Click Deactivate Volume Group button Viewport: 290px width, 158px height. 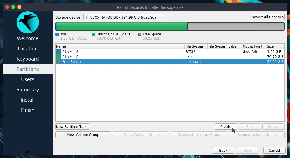point(199,134)
